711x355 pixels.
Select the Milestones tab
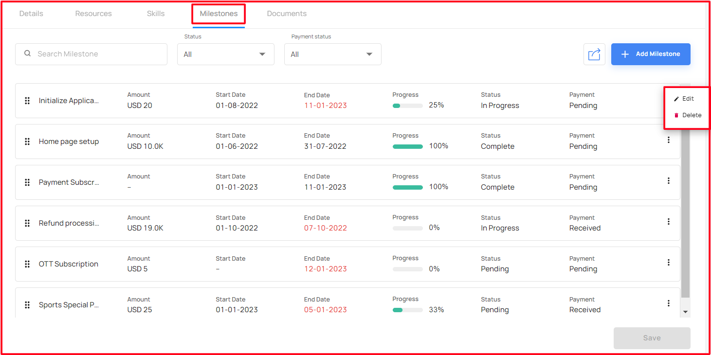coord(219,14)
